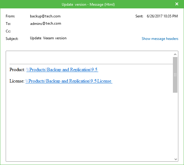184x165 pixels.
Task: Open the License folder path link
Action: (69, 81)
